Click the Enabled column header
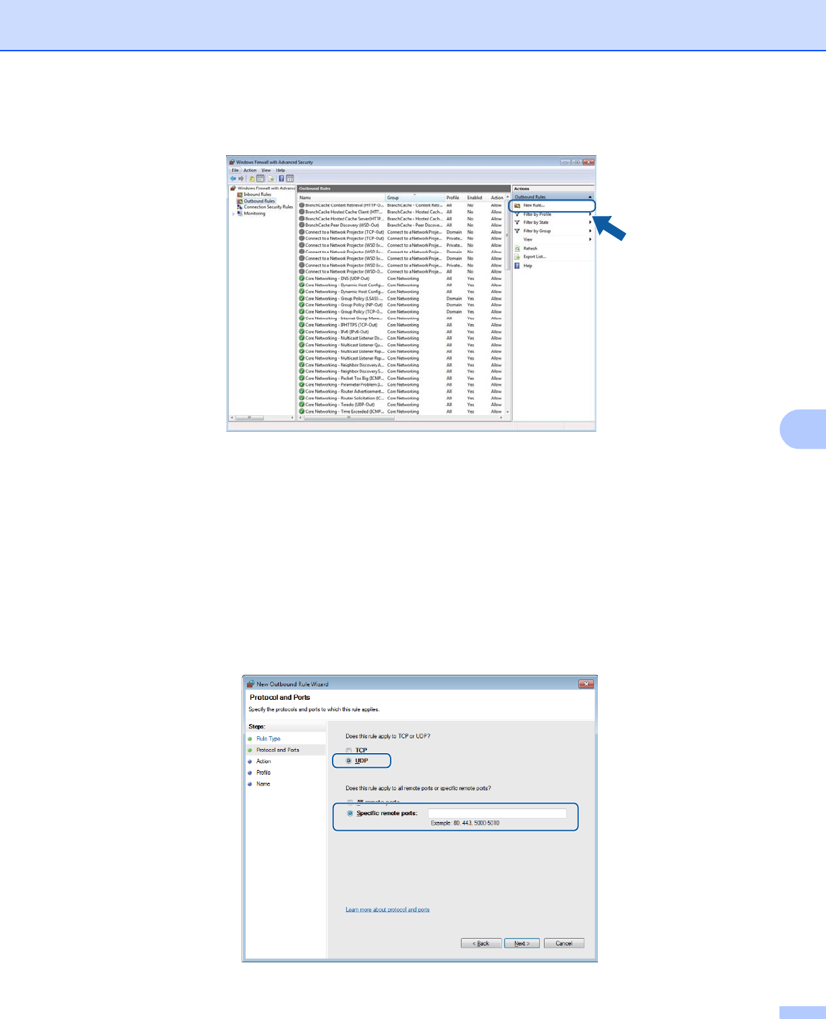Viewport: 826px width, 1019px height. point(474,198)
